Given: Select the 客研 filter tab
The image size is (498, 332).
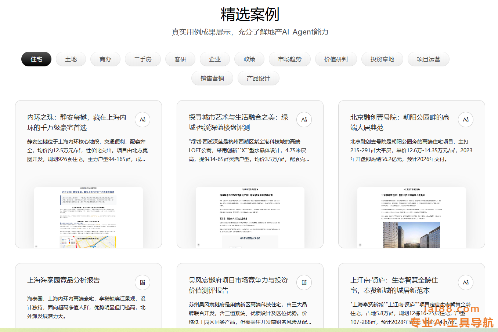Looking at the screenshot, I should pyautogui.click(x=180, y=59).
